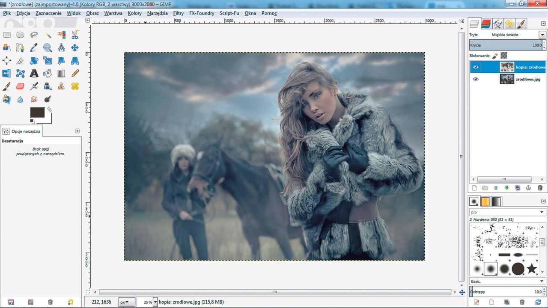
Task: Open the px units dropdown
Action: (x=127, y=302)
